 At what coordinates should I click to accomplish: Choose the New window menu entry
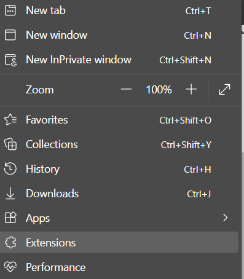click(x=119, y=35)
